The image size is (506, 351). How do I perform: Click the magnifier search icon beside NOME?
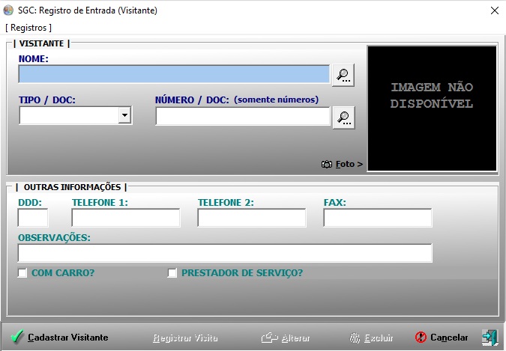(343, 74)
